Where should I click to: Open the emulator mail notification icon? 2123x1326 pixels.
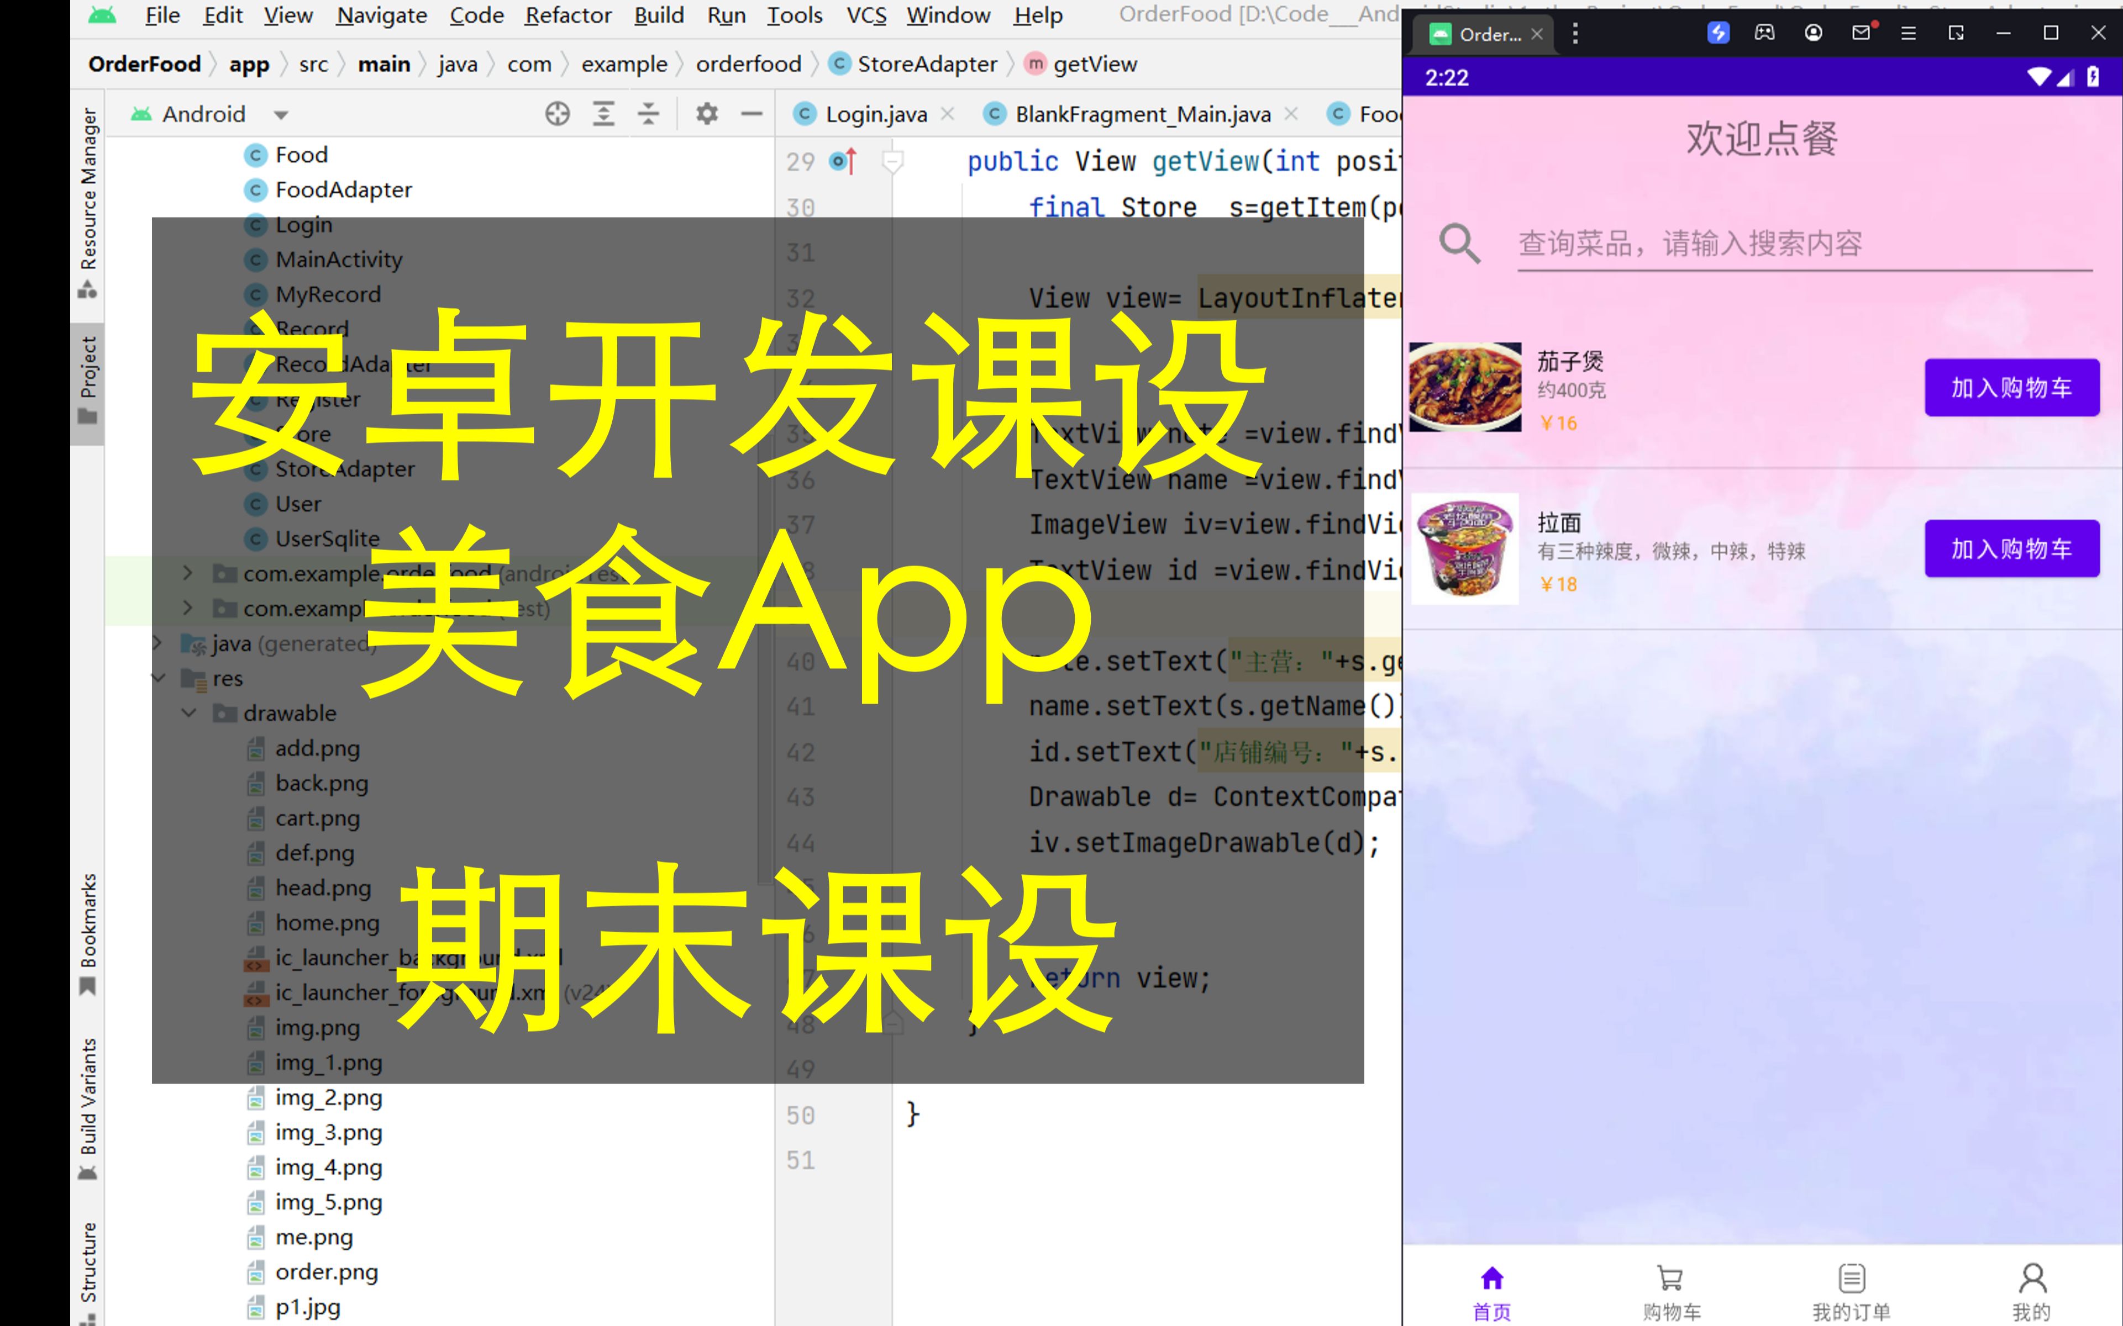point(1862,31)
